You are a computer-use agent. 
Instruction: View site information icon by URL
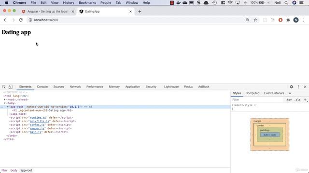click(x=30, y=20)
